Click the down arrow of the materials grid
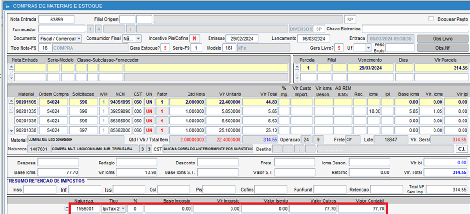The height and width of the screenshot is (214, 470). [11, 130]
